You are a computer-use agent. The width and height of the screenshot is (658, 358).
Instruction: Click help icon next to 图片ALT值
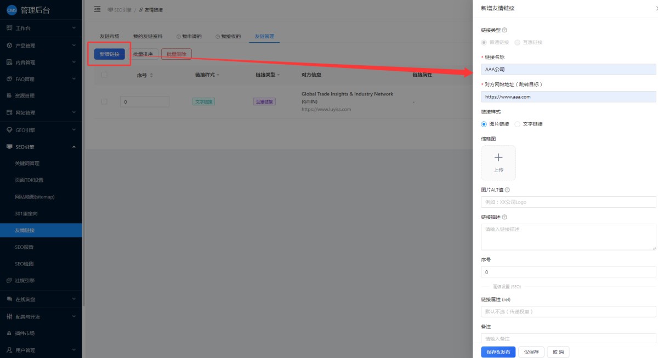coord(507,190)
